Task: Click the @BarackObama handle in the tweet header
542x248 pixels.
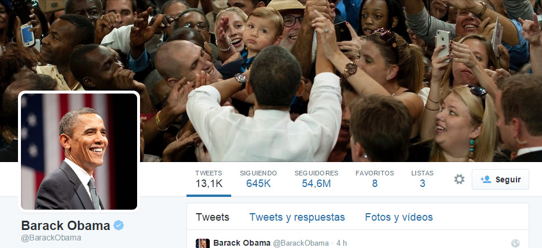Action: (301, 243)
